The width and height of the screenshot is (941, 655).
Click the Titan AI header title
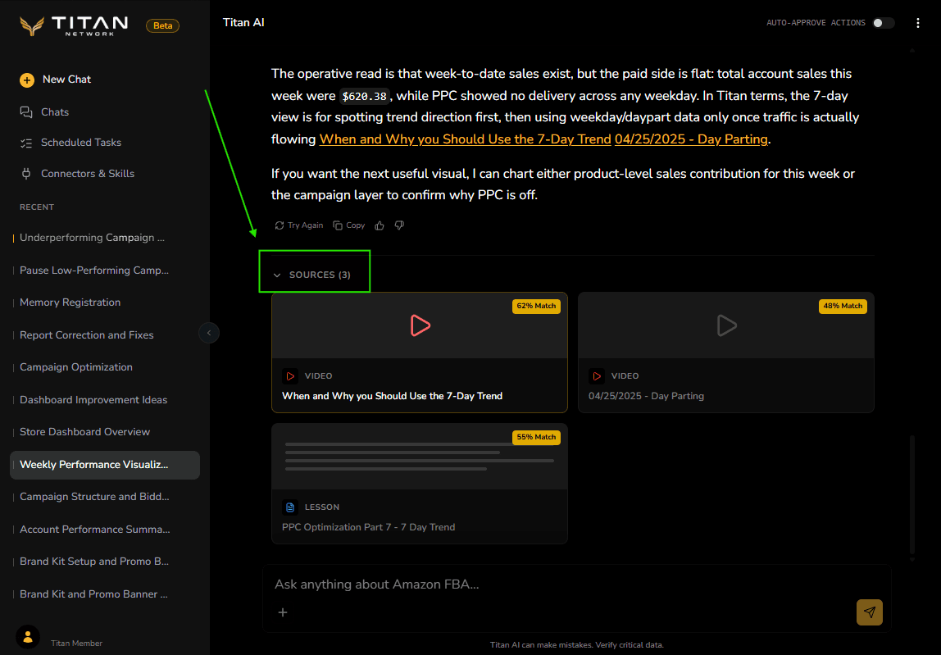[x=243, y=23]
